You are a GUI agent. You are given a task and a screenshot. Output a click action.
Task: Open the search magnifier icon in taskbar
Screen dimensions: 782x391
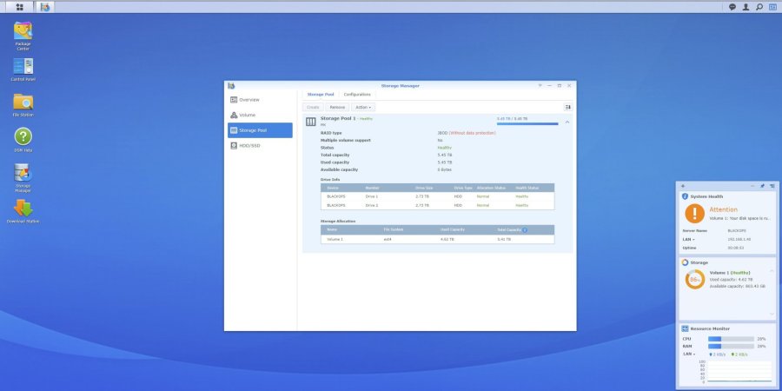pyautogui.click(x=759, y=7)
